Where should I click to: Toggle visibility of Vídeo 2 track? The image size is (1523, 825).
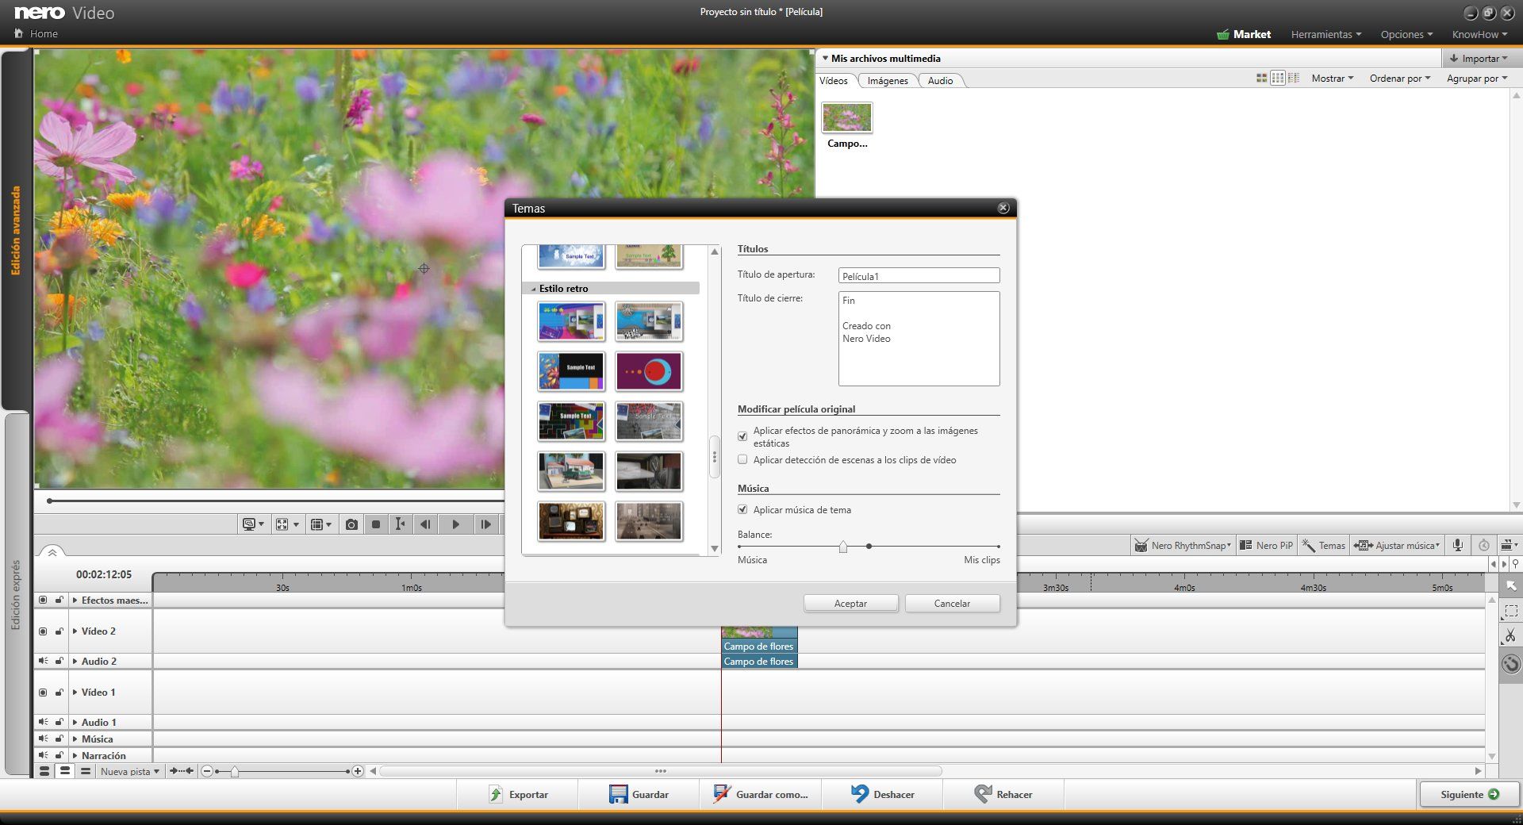43,631
